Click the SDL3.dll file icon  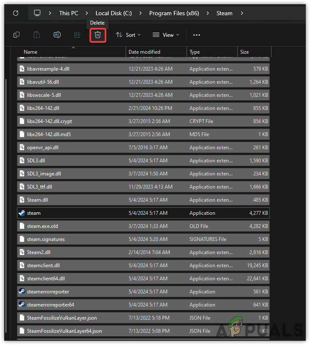pyautogui.click(x=22, y=161)
